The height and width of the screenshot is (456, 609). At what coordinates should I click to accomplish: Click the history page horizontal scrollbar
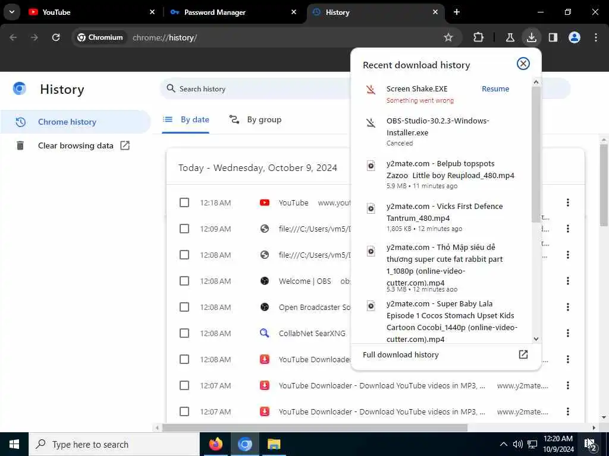point(315,427)
